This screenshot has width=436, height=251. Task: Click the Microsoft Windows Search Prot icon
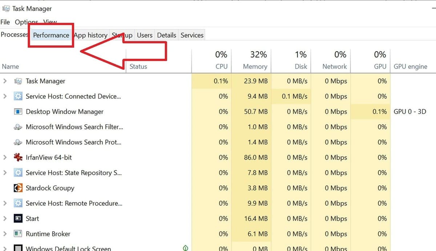pyautogui.click(x=18, y=142)
